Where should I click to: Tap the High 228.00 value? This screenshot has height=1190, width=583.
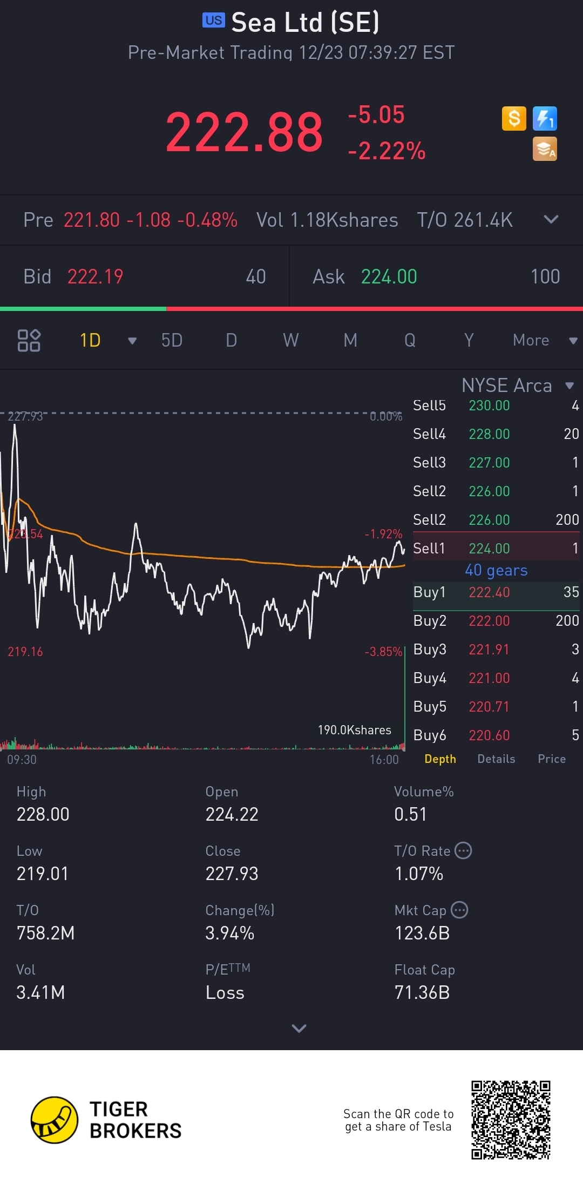click(43, 814)
